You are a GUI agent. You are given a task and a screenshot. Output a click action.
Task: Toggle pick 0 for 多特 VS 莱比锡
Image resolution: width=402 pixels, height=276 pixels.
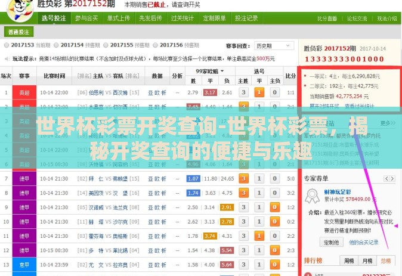click(x=274, y=250)
